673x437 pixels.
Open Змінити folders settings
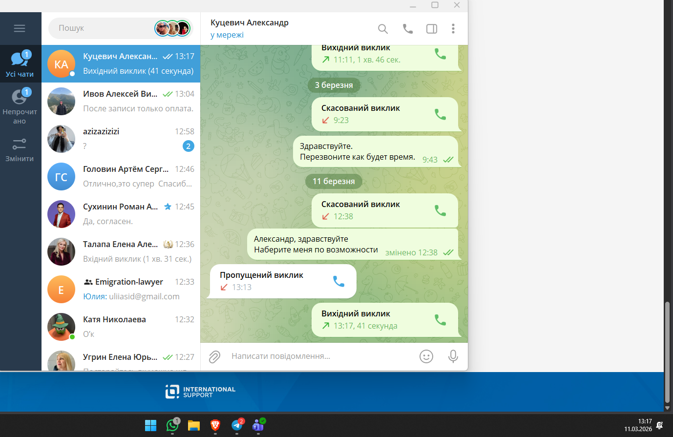(x=20, y=149)
